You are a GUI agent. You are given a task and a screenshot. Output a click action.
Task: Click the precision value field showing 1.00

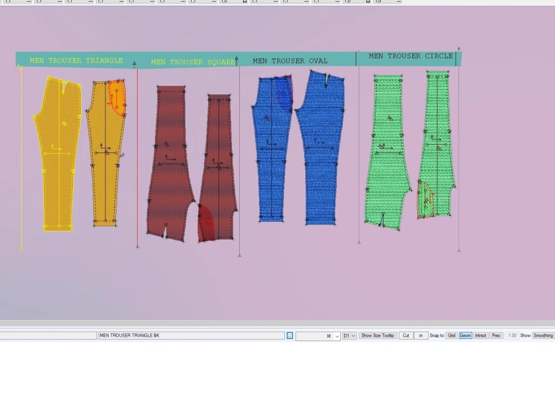point(512,336)
